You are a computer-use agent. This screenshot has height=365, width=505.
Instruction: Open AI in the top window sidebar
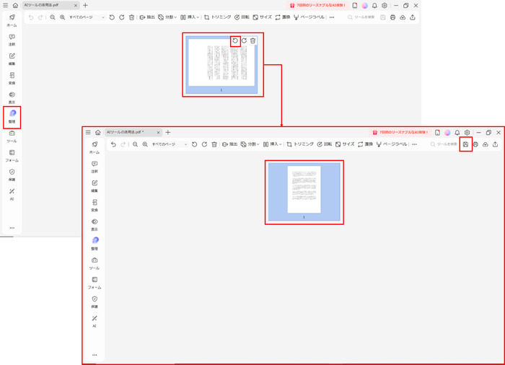click(12, 194)
